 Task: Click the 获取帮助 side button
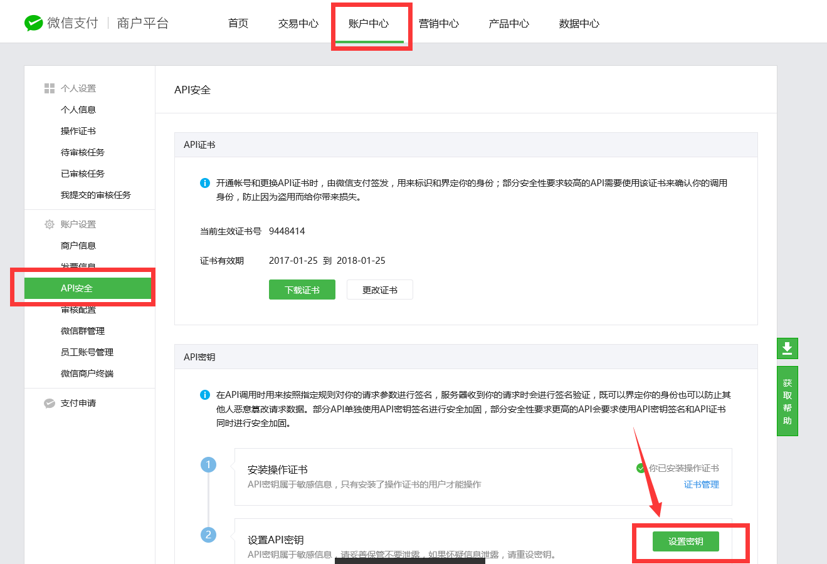(x=787, y=401)
